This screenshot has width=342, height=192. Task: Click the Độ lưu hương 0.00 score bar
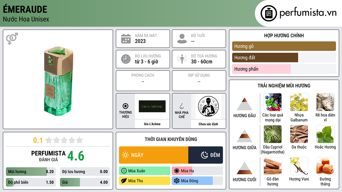(x=85, y=172)
